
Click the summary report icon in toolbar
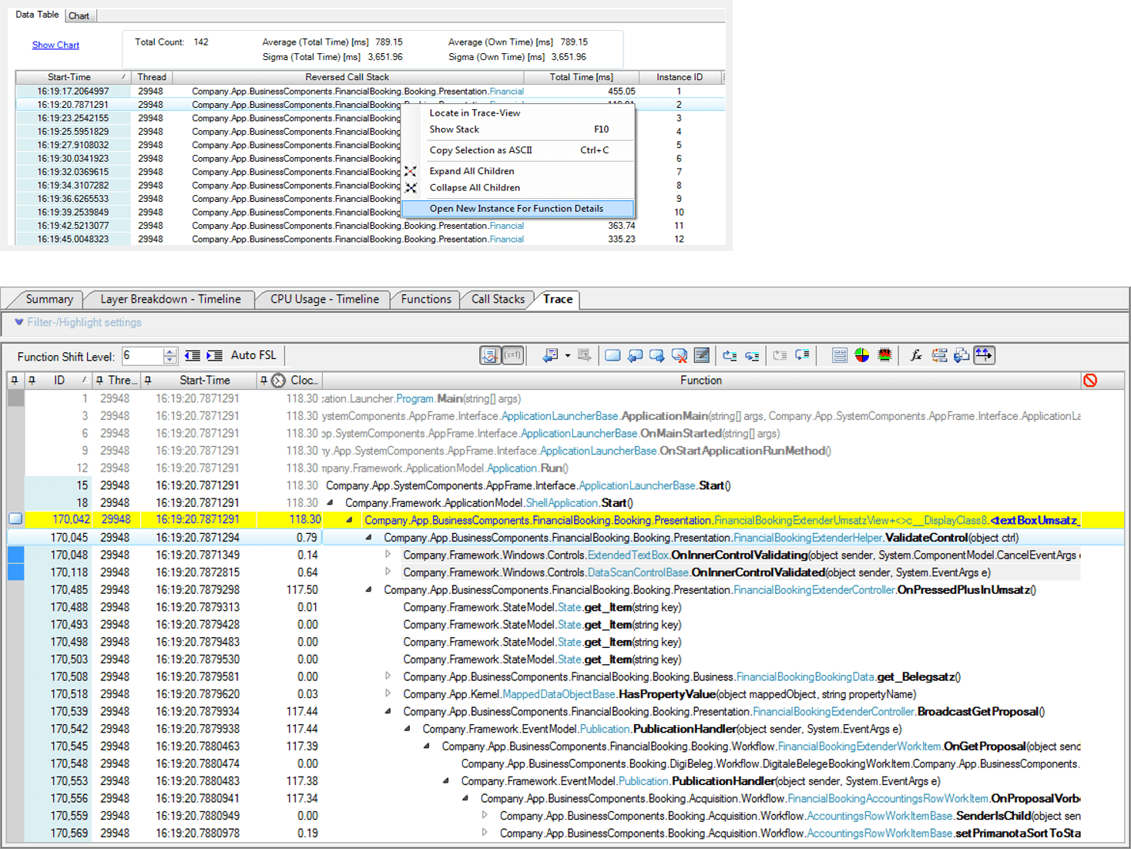coord(839,355)
